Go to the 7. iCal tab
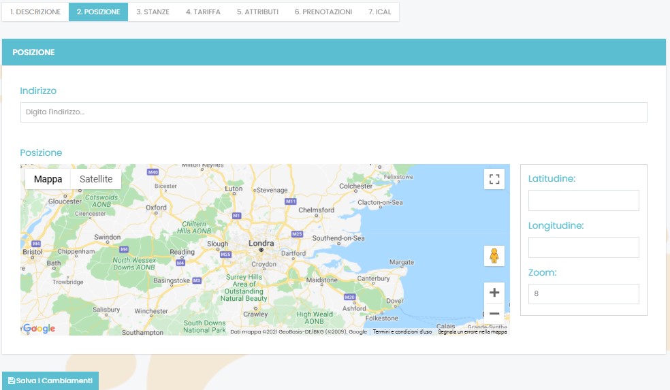This screenshot has width=670, height=390. [x=379, y=12]
